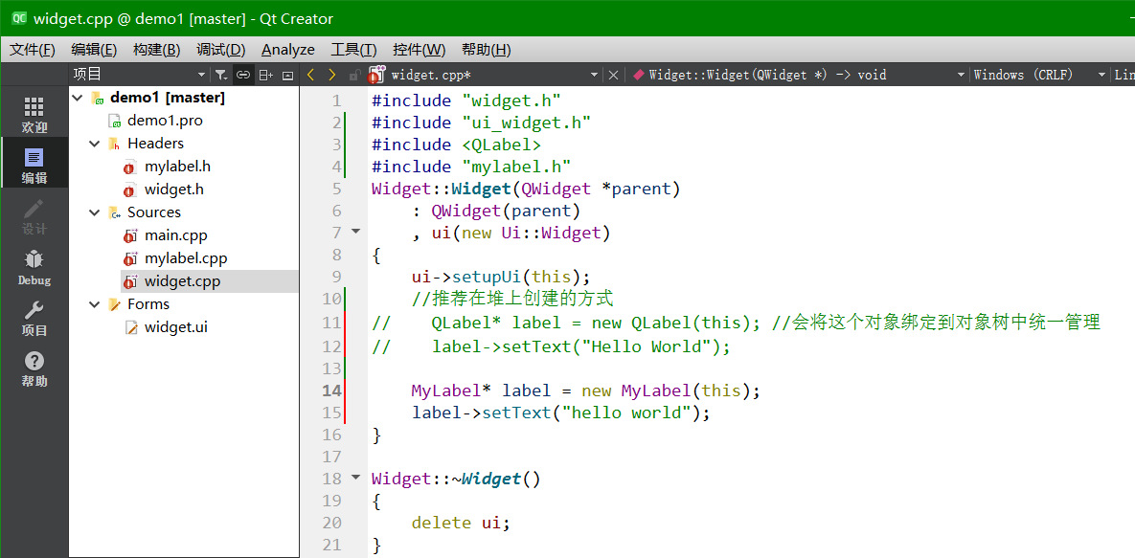Fold the code block at line 7

(x=355, y=232)
